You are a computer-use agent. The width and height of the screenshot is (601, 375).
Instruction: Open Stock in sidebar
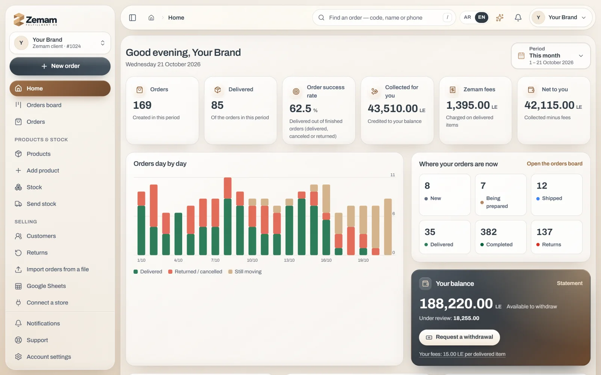(60, 187)
